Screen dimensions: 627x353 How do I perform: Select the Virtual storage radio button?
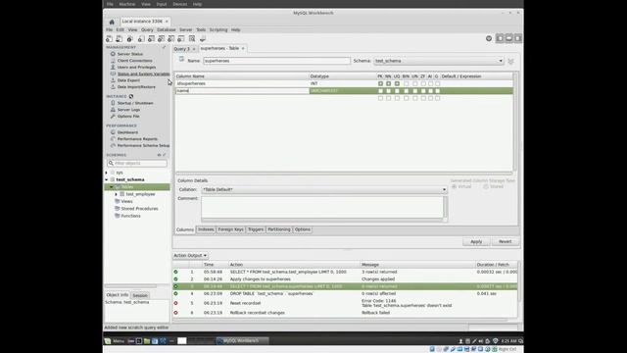pyautogui.click(x=455, y=186)
